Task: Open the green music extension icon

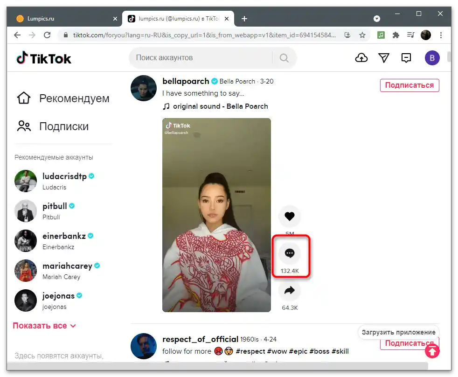Action: point(381,35)
